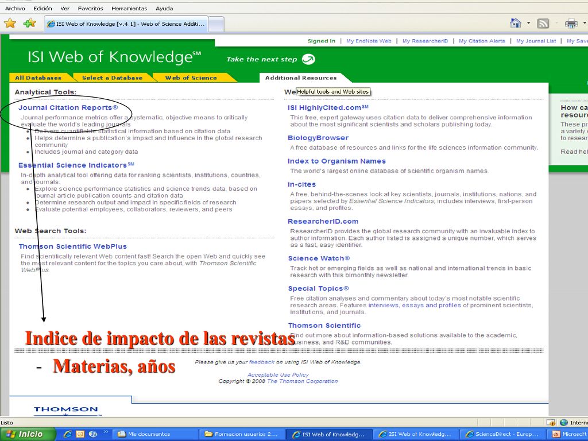
Task: Open the My EndNote Web link
Action: click(369, 41)
